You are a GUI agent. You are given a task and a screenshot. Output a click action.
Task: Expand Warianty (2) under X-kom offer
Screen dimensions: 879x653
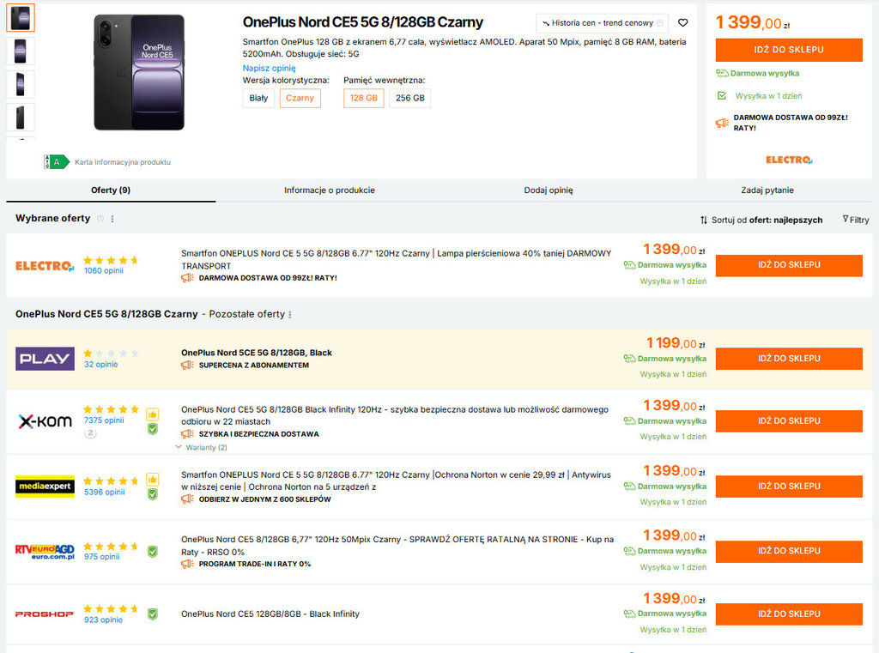(x=202, y=448)
